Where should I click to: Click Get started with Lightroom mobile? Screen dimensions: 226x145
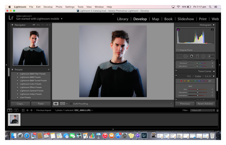pos(38,19)
